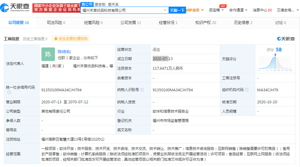This screenshot has height=167, width=300.
Task: Switch to the 讨论 tab
Action: coord(280,23)
